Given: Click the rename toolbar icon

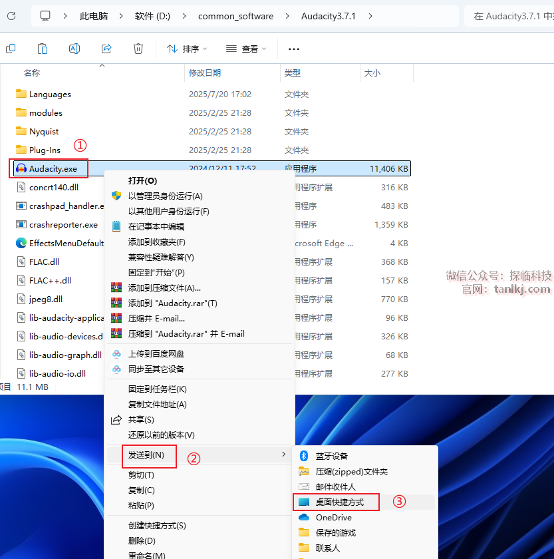Looking at the screenshot, I should tap(74, 49).
